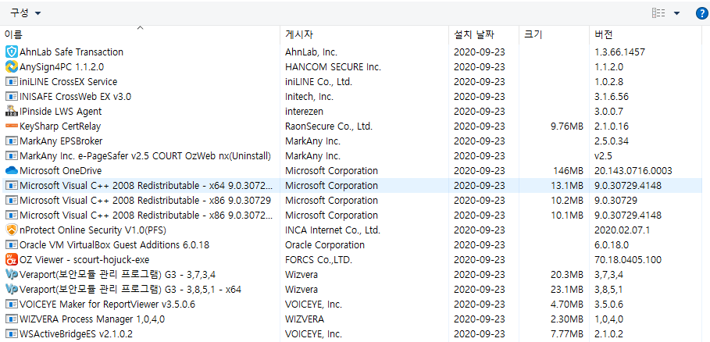Open the blue help question mark icon
710x342 pixels.
(701, 13)
